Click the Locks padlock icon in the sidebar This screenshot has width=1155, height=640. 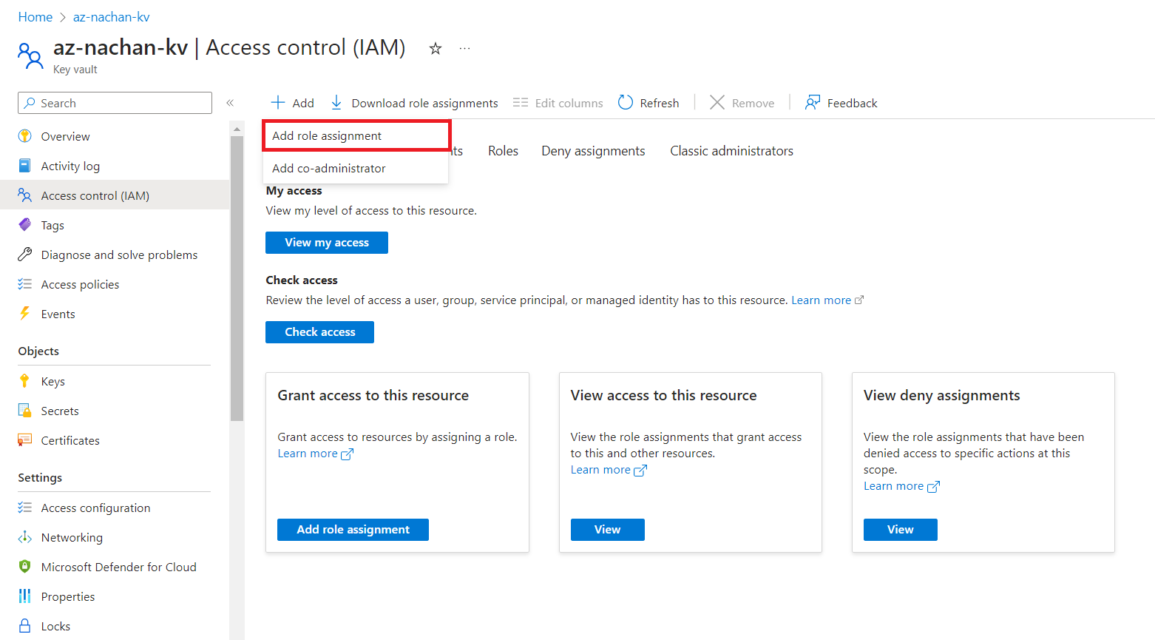click(x=25, y=626)
